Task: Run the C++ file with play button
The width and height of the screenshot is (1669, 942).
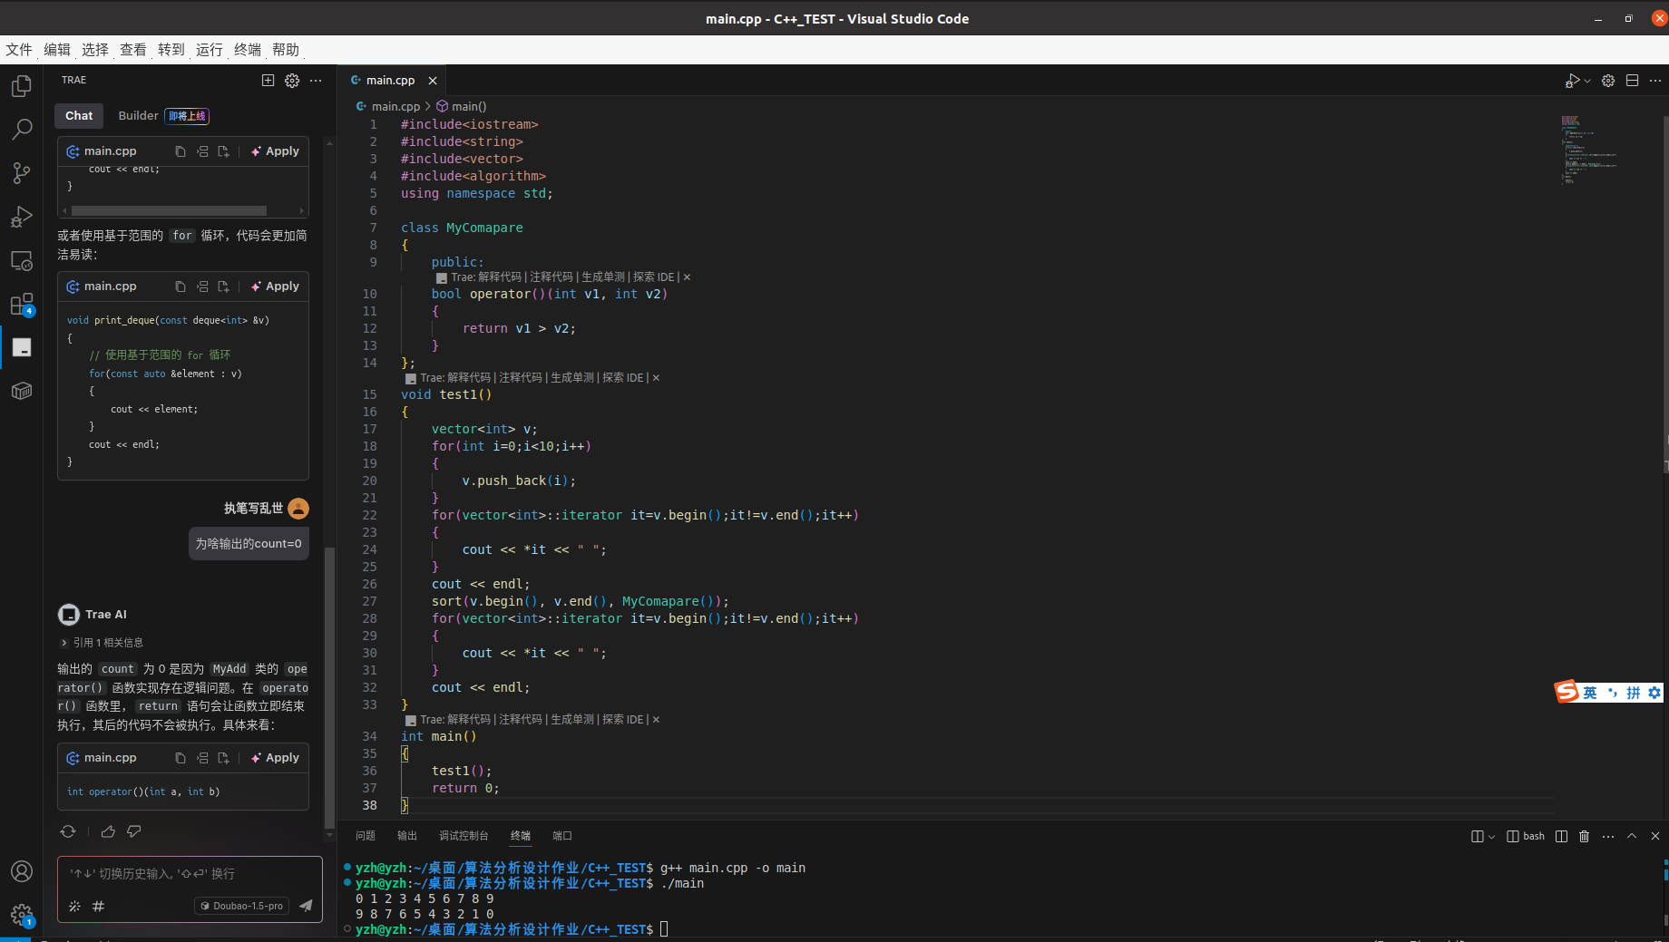Action: 1572,80
